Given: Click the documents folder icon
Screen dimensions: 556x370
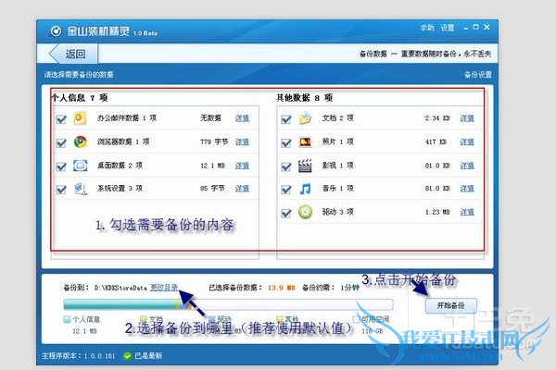Looking at the screenshot, I should pos(305,118).
